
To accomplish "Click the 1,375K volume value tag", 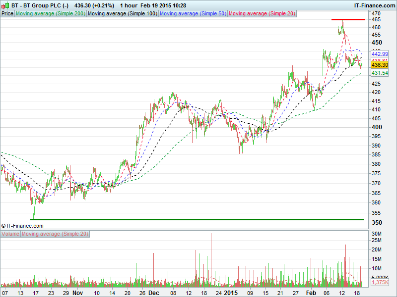I will pyautogui.click(x=379, y=282).
